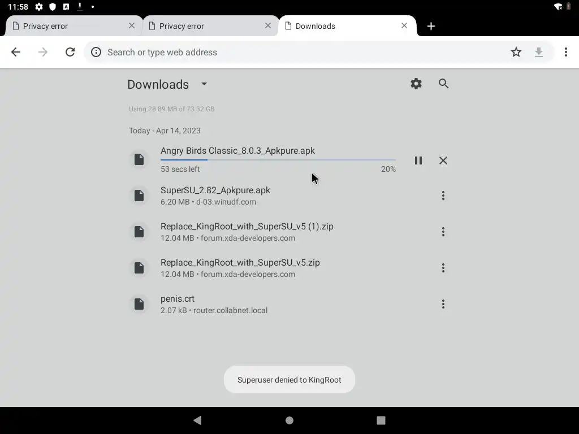Click the '53 secs left' status text
This screenshot has width=579, height=434.
[x=180, y=169]
